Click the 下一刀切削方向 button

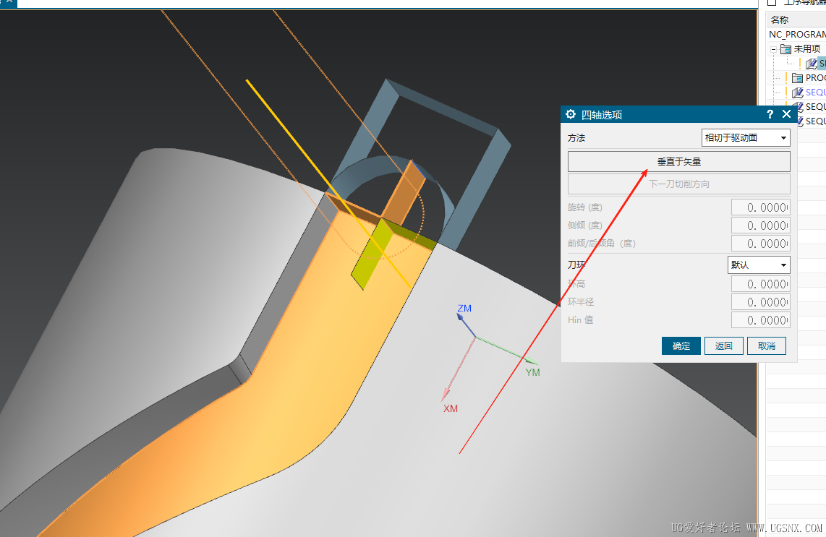[x=679, y=184]
